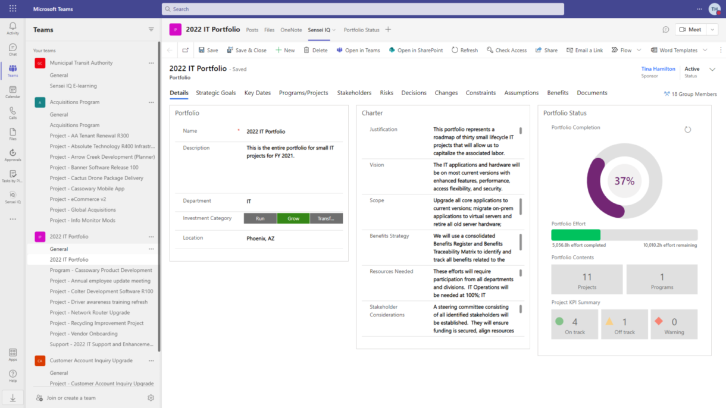Open record in a new window
The height and width of the screenshot is (408, 726).
coord(186,50)
